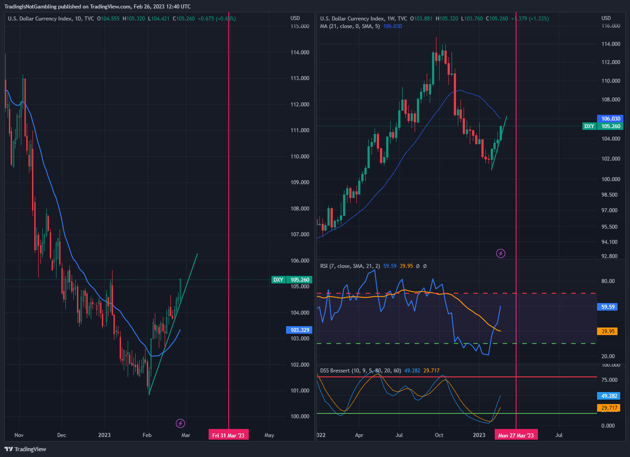The height and width of the screenshot is (457, 630).
Task: Click the O104.555 open value in daily legend
Action: [x=109, y=19]
